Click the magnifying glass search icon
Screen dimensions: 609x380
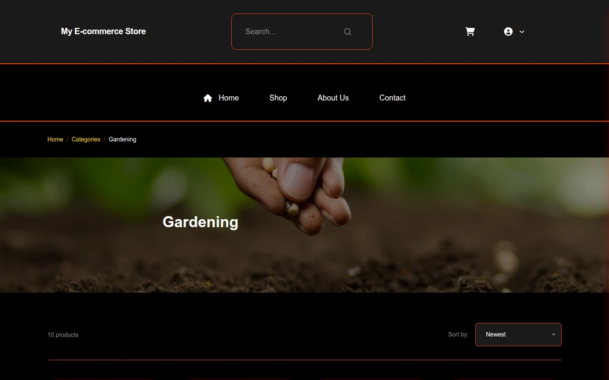point(348,32)
